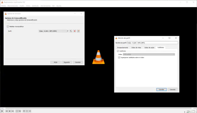197x113 pixels.
Task: Delete selected profile with red X
Action: pyautogui.click(x=75, y=31)
